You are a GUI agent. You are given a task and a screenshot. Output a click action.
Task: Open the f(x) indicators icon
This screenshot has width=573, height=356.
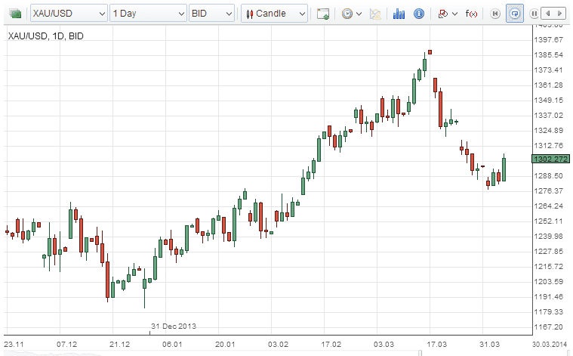point(471,14)
